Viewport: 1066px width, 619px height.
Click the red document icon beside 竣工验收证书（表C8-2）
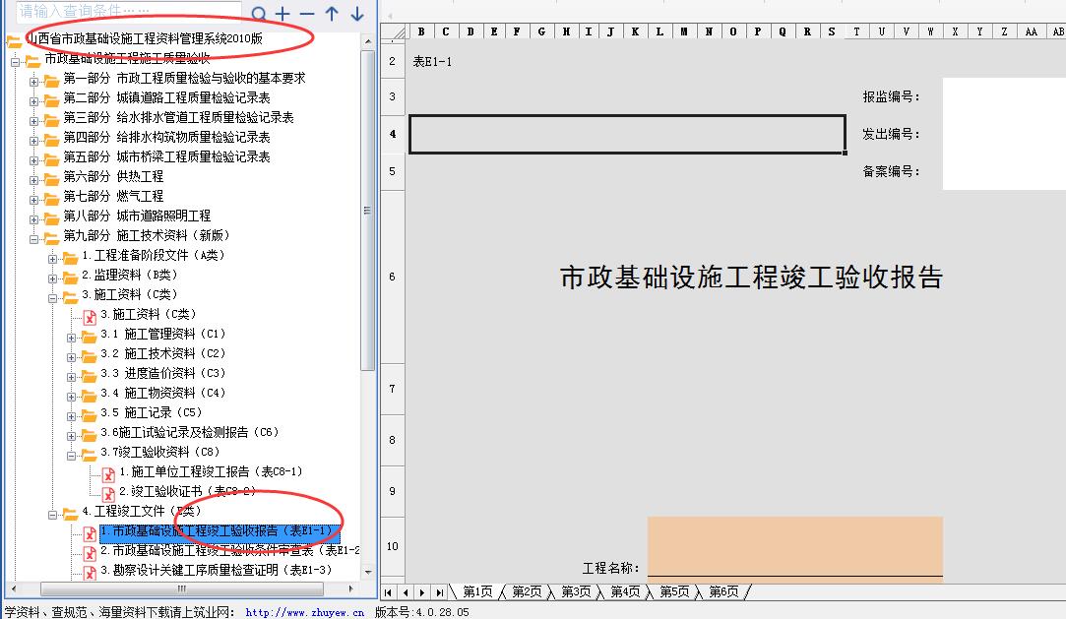[x=108, y=491]
